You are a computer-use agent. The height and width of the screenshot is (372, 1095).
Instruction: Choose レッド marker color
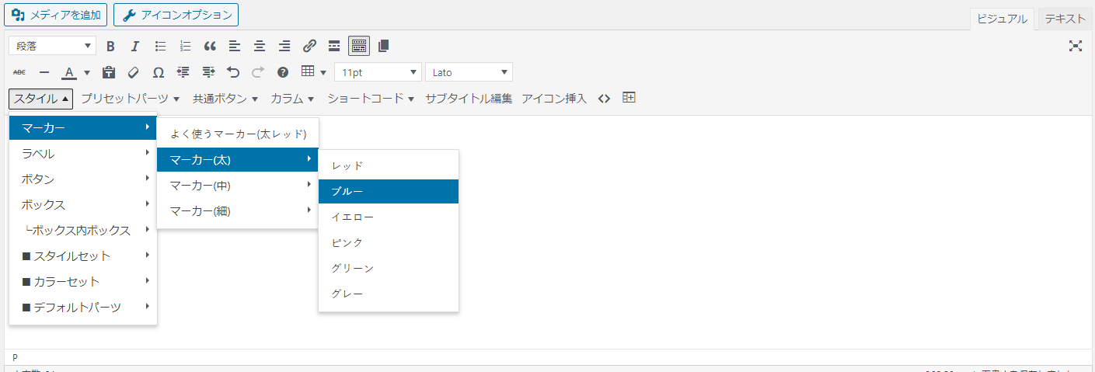(389, 166)
